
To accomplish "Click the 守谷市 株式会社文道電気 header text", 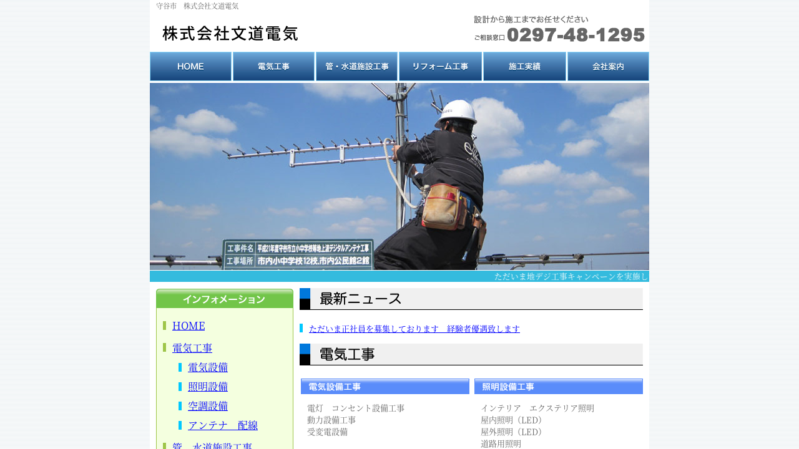I will coord(197,6).
